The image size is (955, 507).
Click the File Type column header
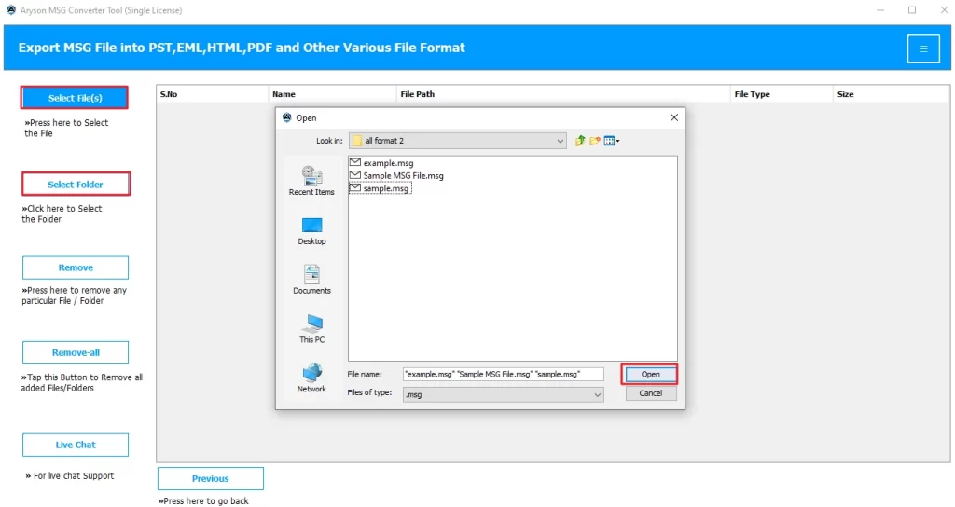[782, 94]
